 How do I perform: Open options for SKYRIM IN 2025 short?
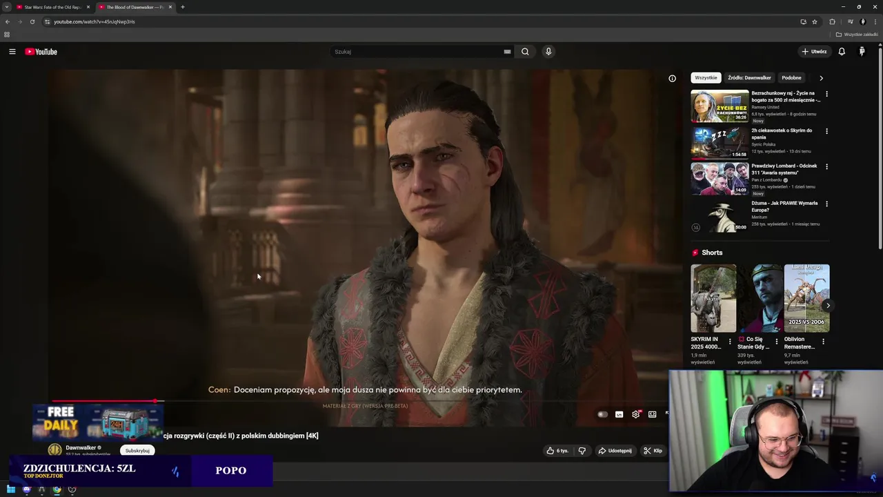730,341
